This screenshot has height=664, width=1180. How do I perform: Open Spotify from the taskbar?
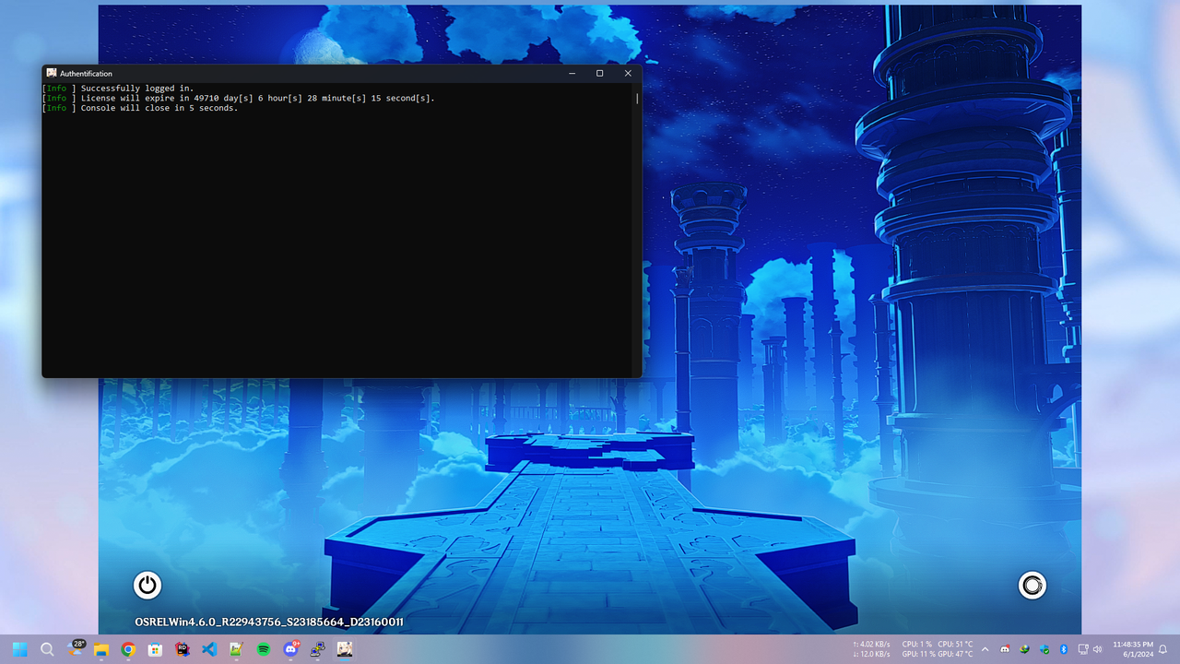[264, 649]
